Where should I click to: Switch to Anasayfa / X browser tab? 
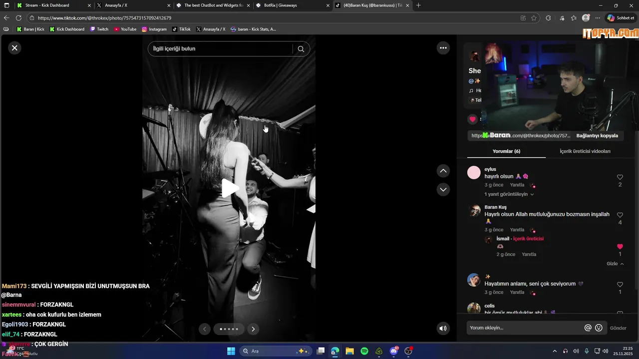click(133, 5)
